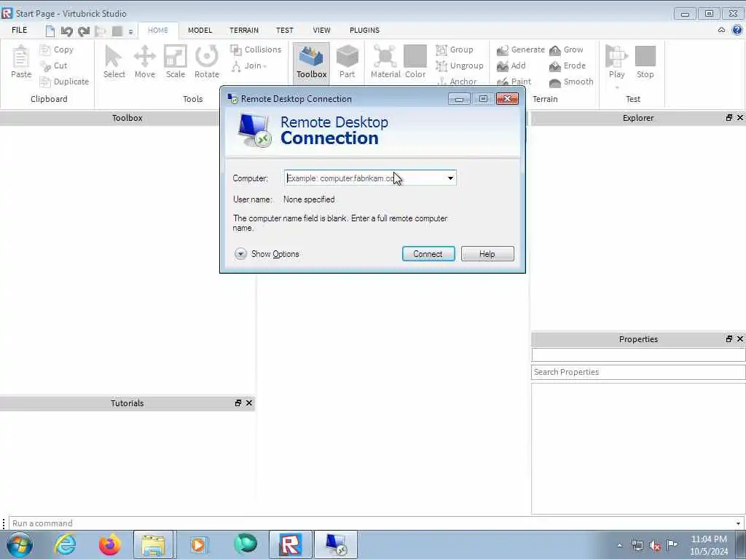Click the Group tool
Viewport: 746px width, 559px height.
tap(455, 49)
